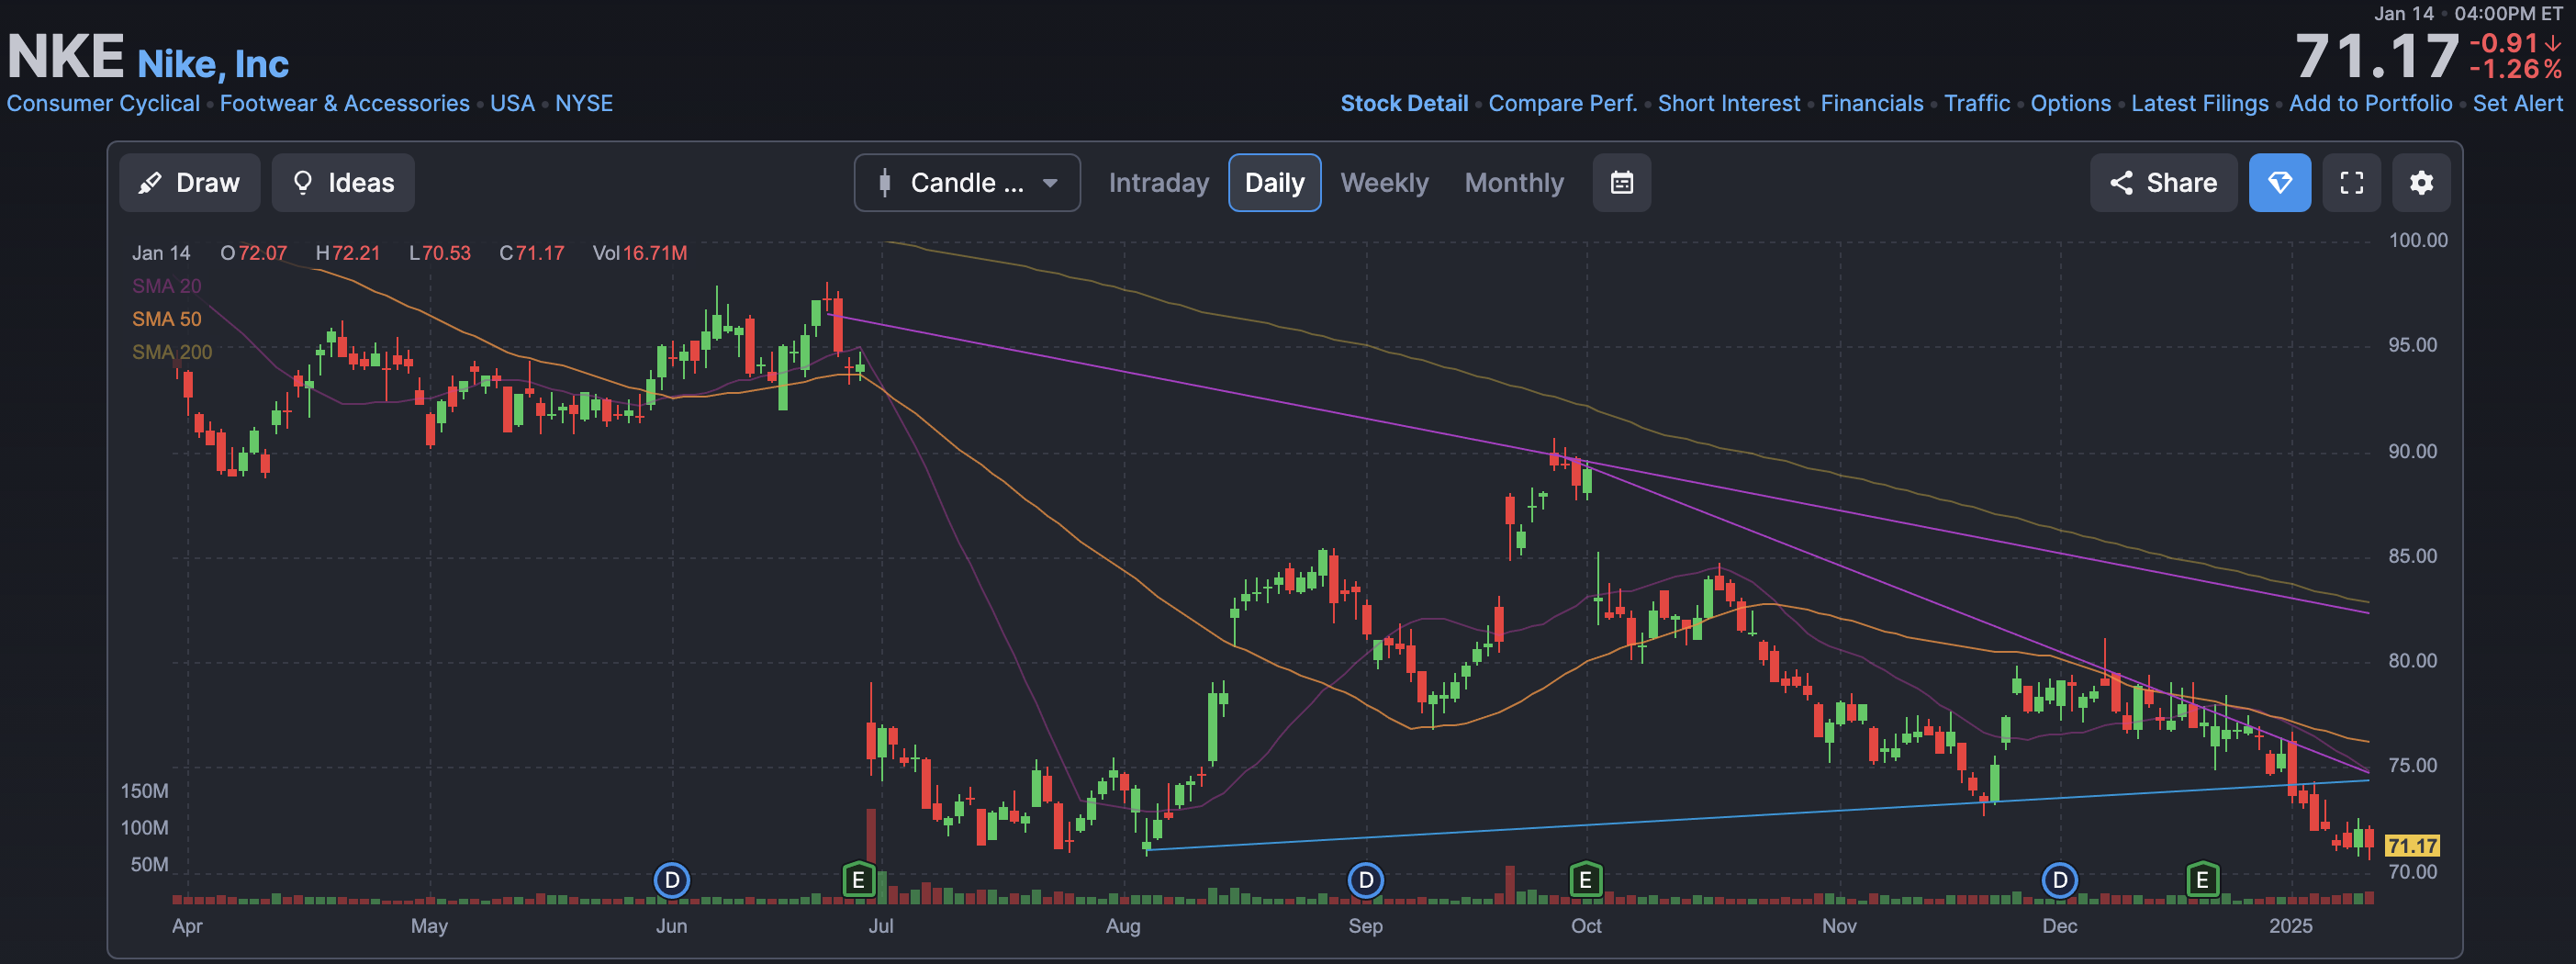Screen dimensions: 2576x964
Task: Open chart settings gear
Action: coord(2421,183)
